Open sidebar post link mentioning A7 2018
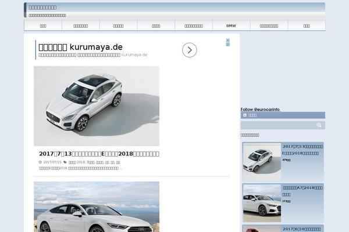349x232 pixels. pyautogui.click(x=302, y=191)
